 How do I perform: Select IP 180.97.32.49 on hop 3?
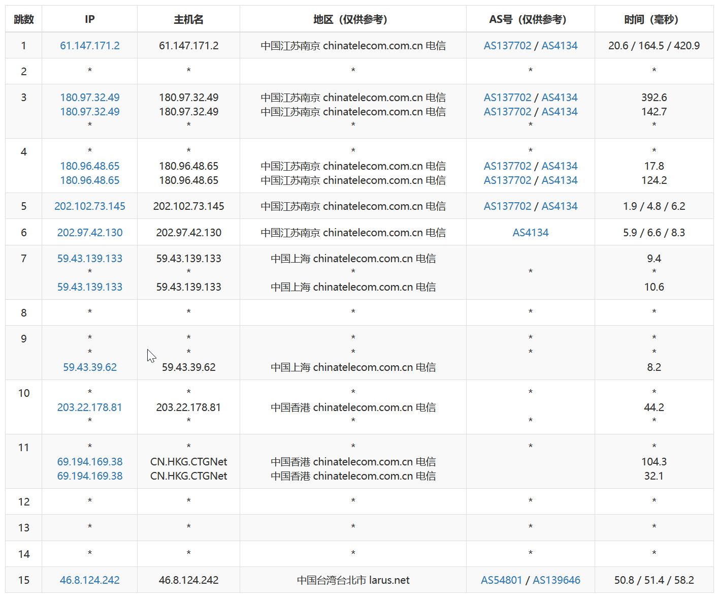(x=89, y=97)
